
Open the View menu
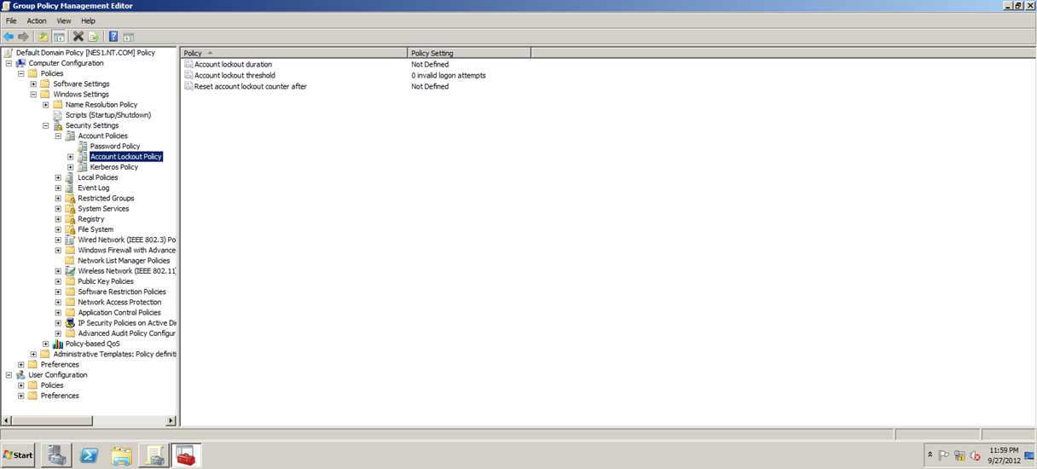[64, 20]
